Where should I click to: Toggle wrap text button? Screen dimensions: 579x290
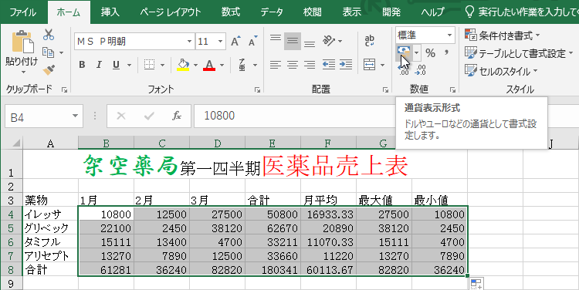click(369, 41)
